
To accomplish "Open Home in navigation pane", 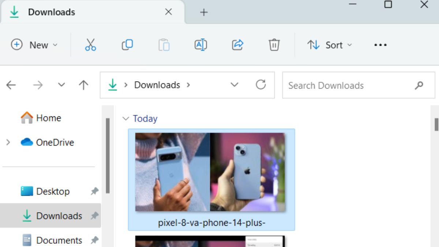I will (48, 118).
